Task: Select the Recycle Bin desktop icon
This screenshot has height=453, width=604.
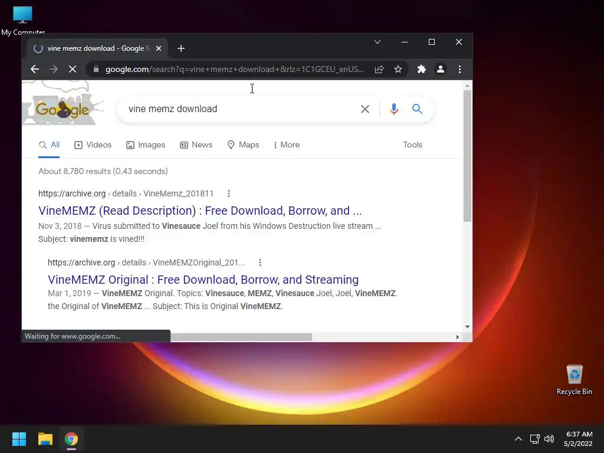Action: coord(574,380)
